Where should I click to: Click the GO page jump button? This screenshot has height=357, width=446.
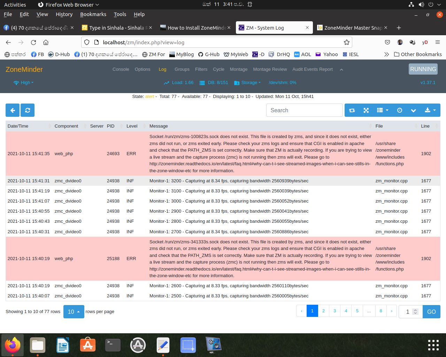click(x=431, y=312)
